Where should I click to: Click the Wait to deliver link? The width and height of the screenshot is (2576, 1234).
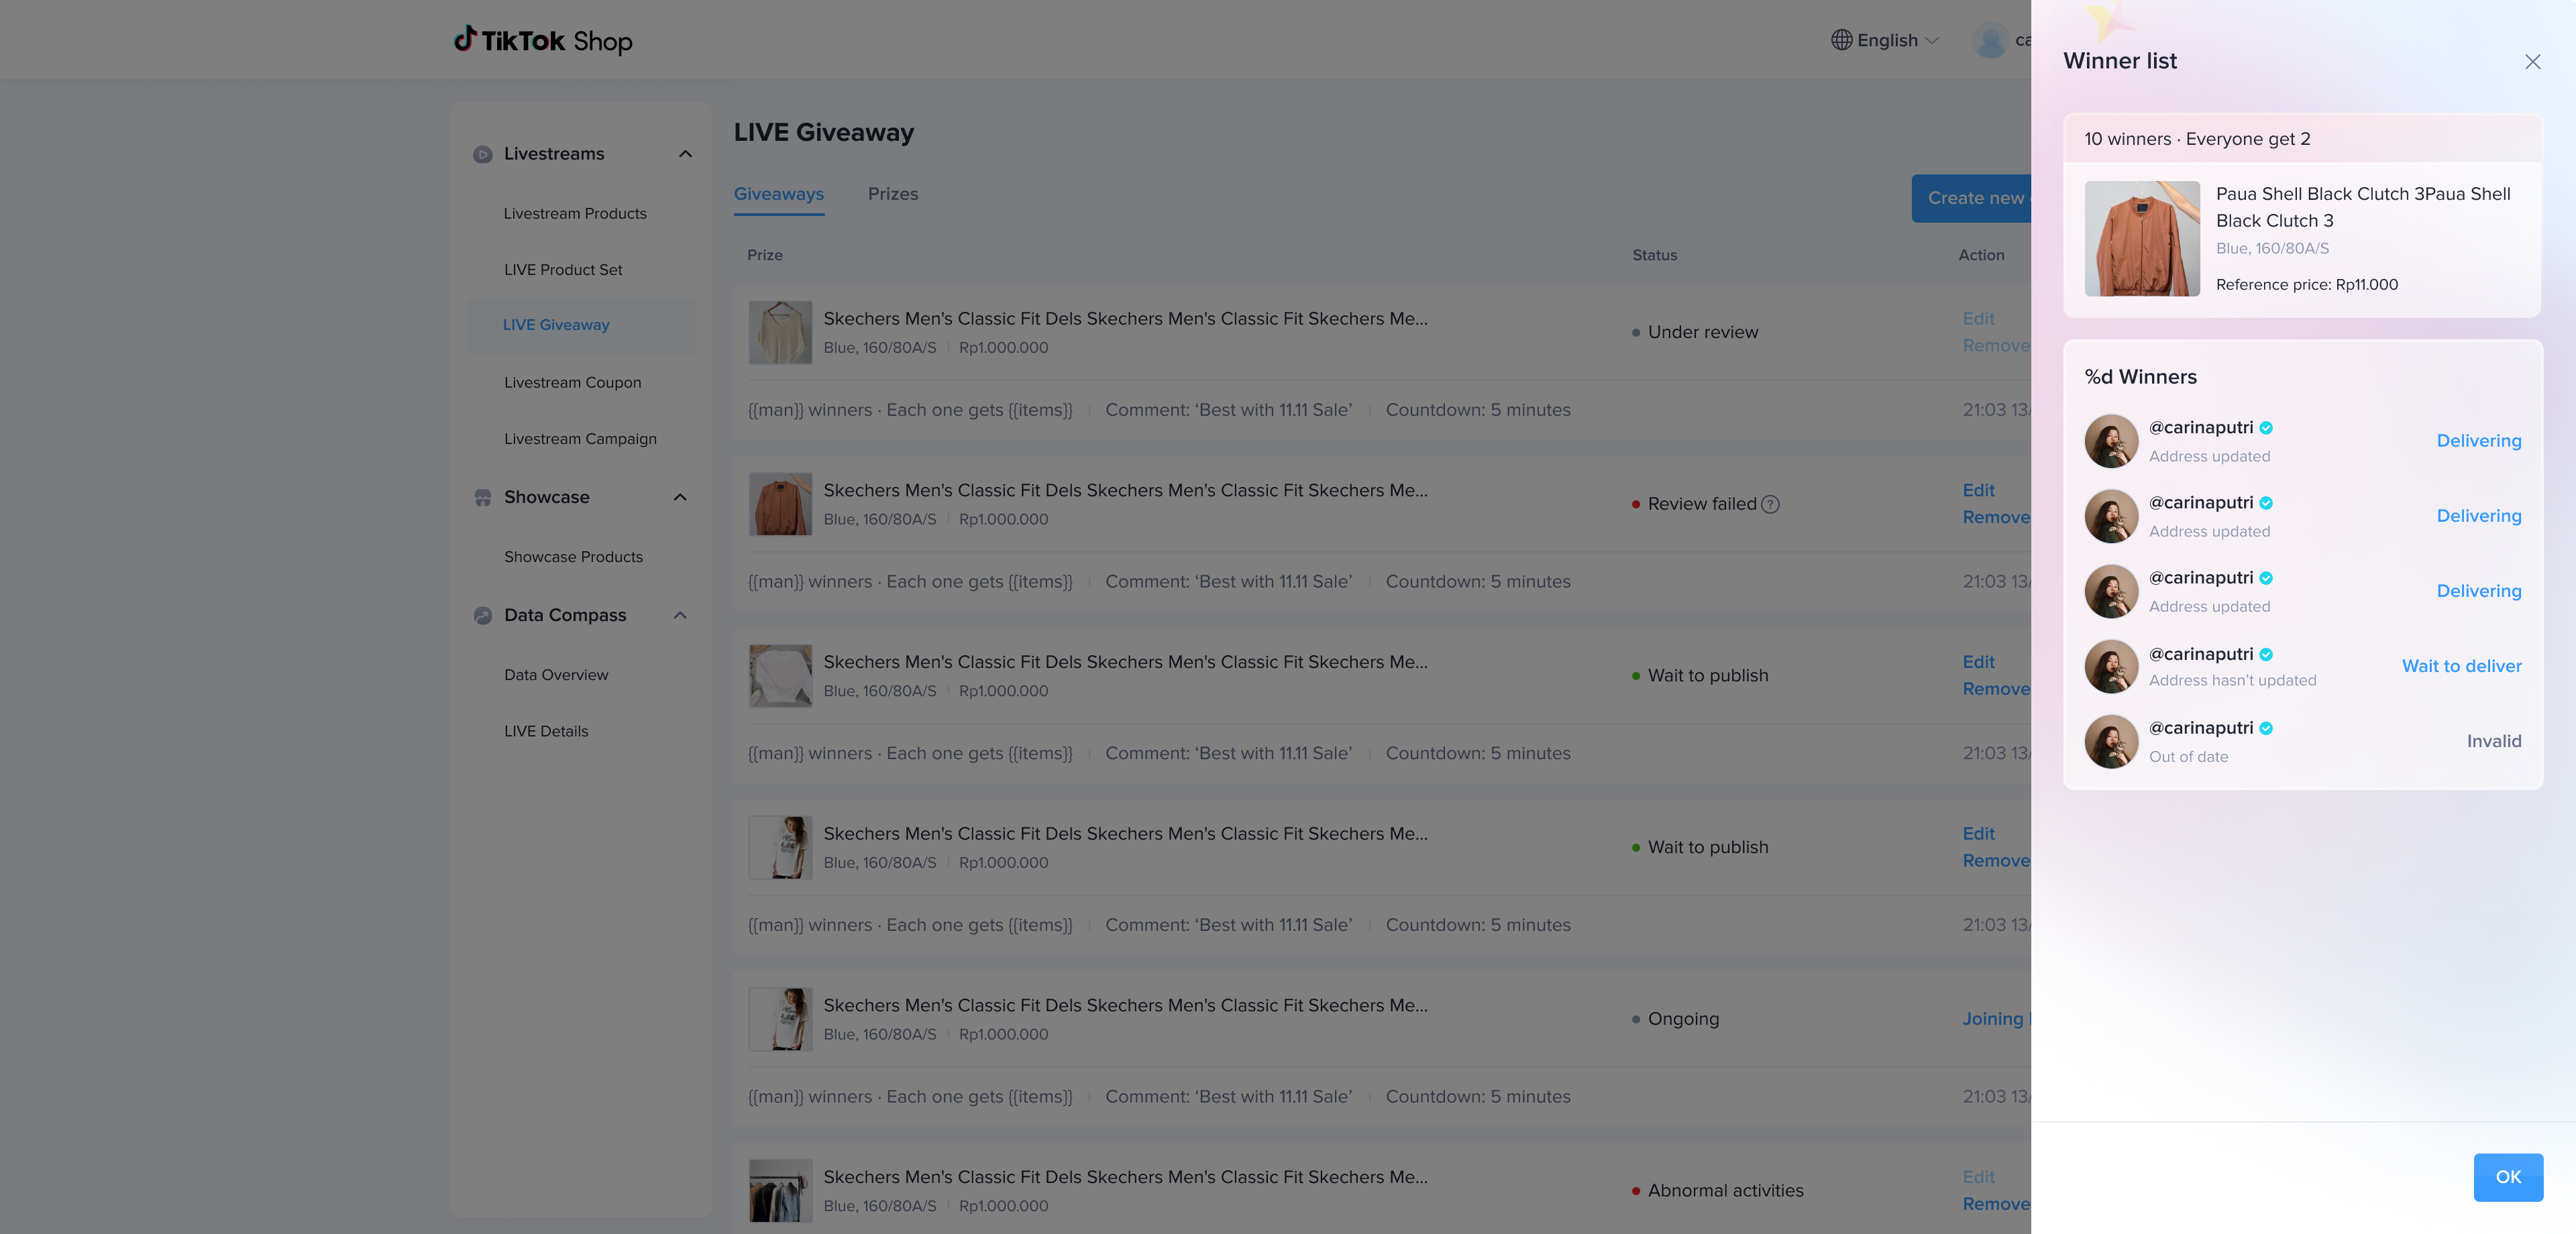[2461, 666]
